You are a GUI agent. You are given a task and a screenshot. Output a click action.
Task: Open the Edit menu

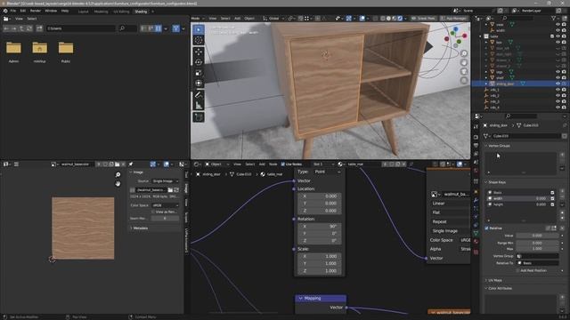[x=23, y=11]
